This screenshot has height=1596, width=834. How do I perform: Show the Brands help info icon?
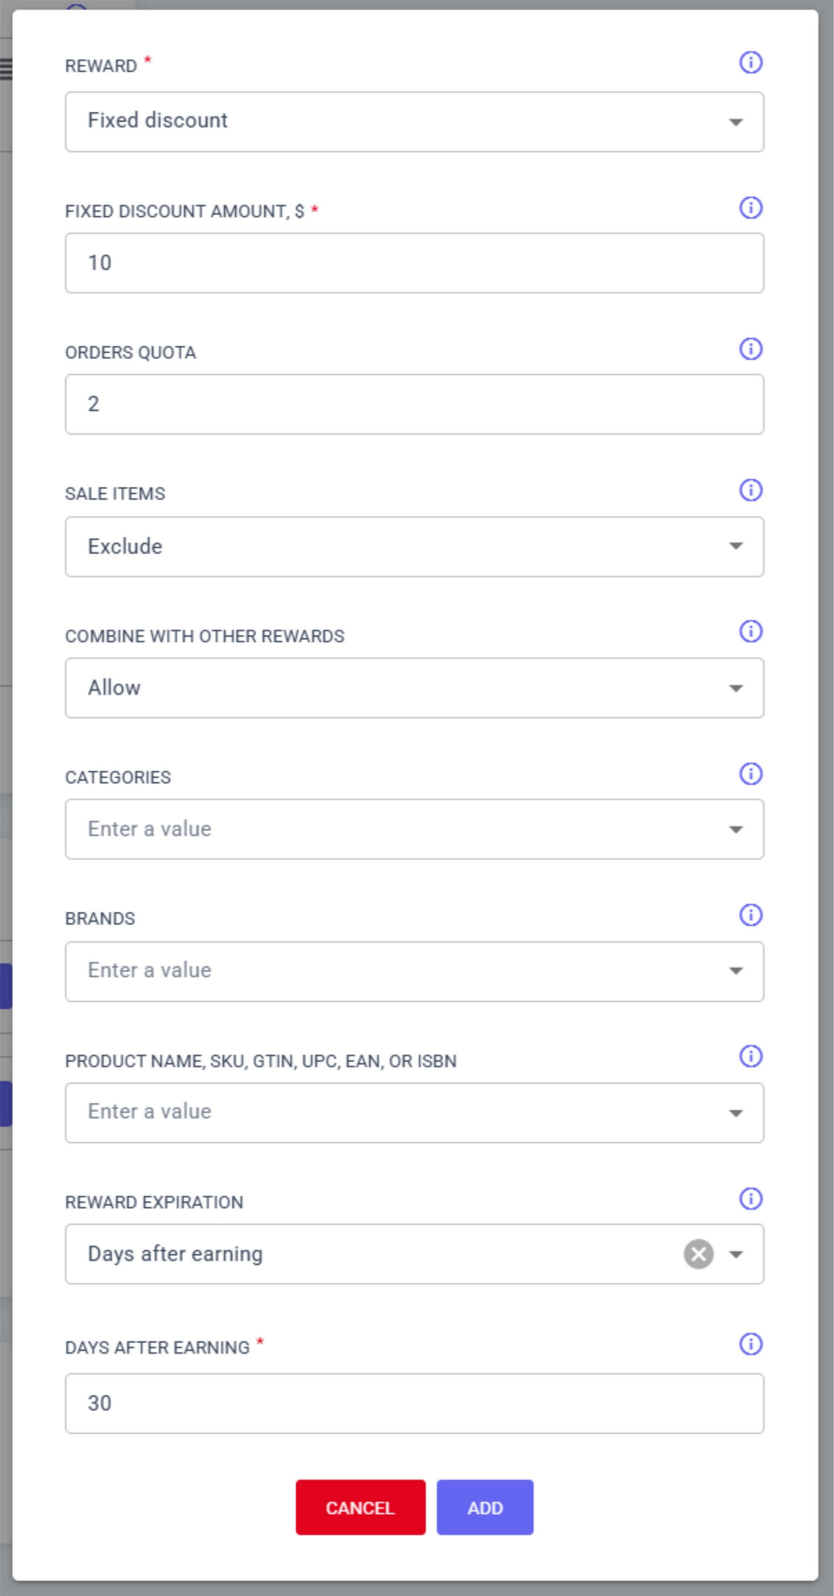(751, 915)
